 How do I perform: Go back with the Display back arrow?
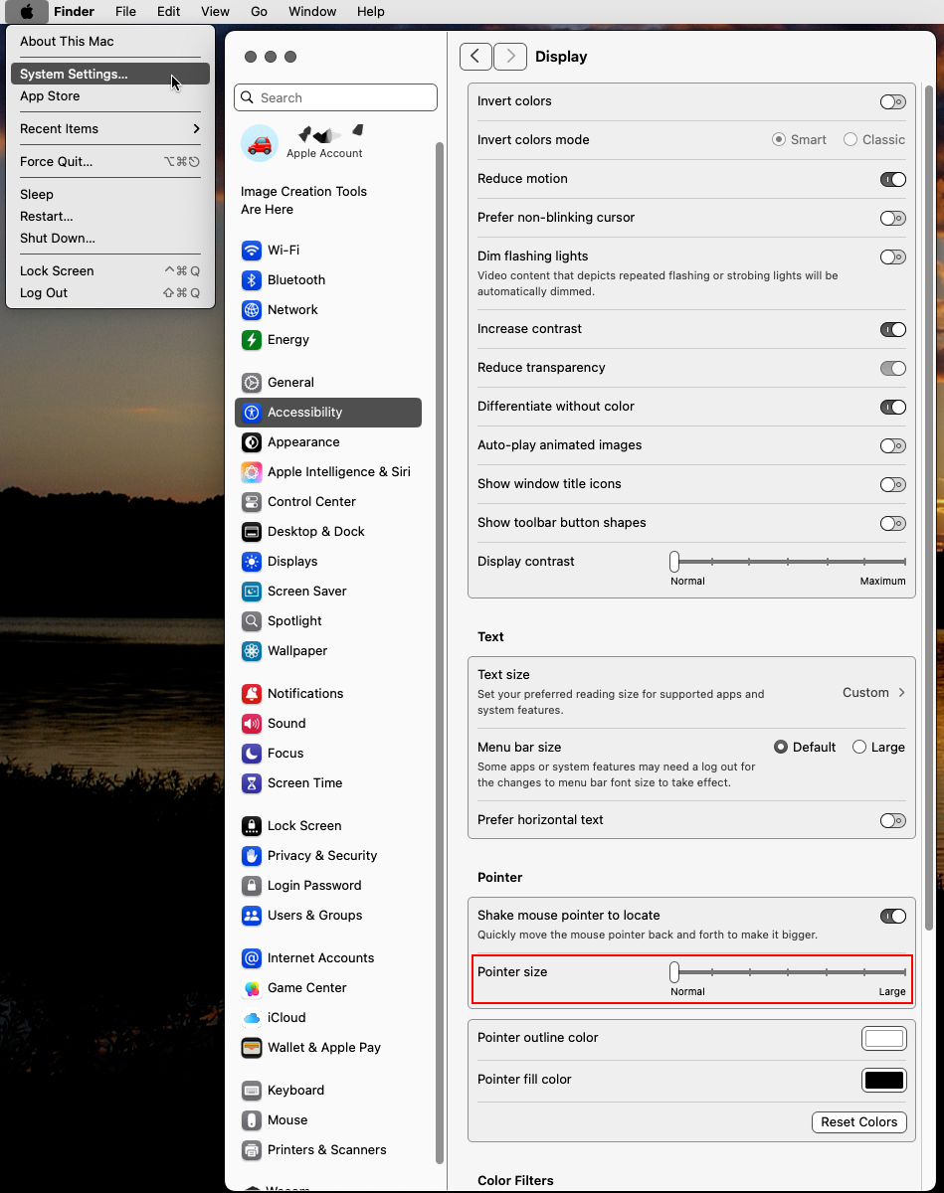point(475,57)
